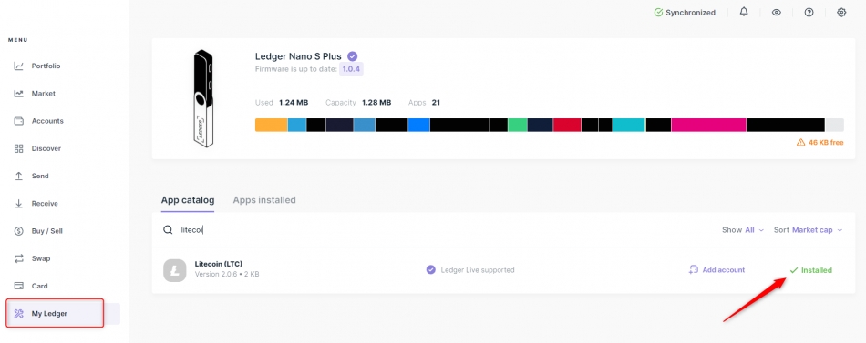Image resolution: width=866 pixels, height=343 pixels.
Task: Open Portfolio in the sidebar
Action: click(46, 66)
